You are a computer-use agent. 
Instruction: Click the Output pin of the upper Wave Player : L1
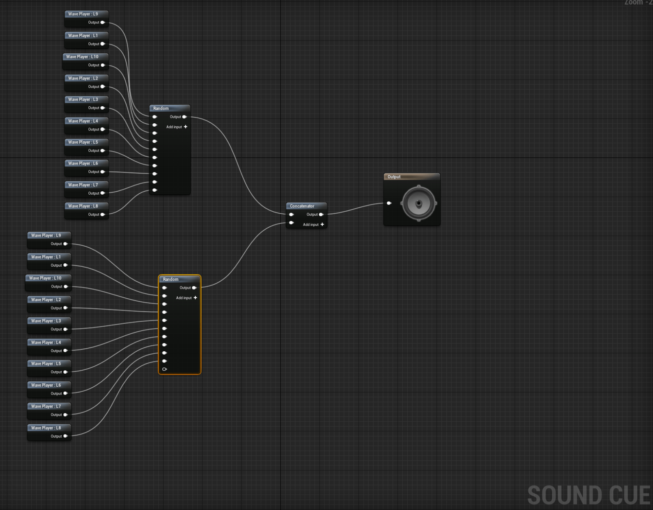(x=102, y=44)
